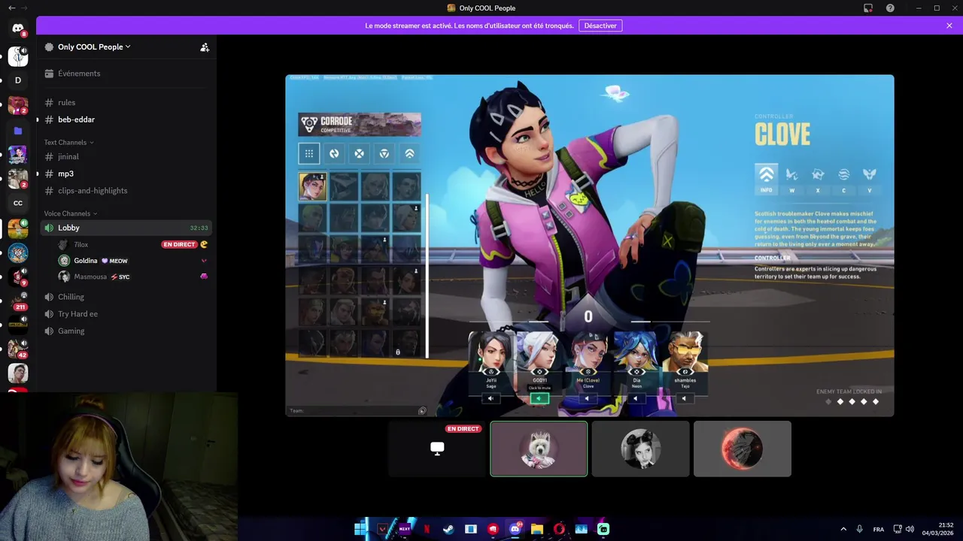Image resolution: width=963 pixels, height=541 pixels.
Task: Open Clove's W ability tab
Action: tap(791, 179)
